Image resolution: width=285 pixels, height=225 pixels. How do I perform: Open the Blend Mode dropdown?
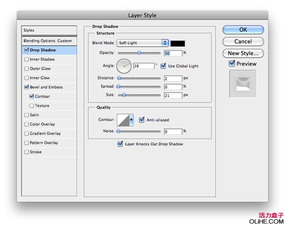coord(142,43)
